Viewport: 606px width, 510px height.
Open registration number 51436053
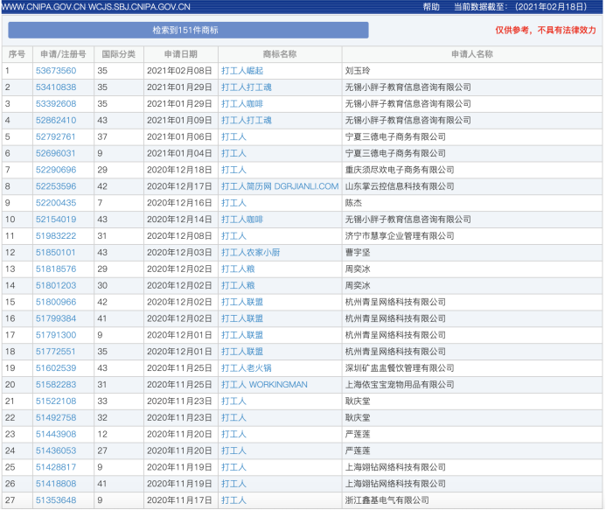[56, 451]
